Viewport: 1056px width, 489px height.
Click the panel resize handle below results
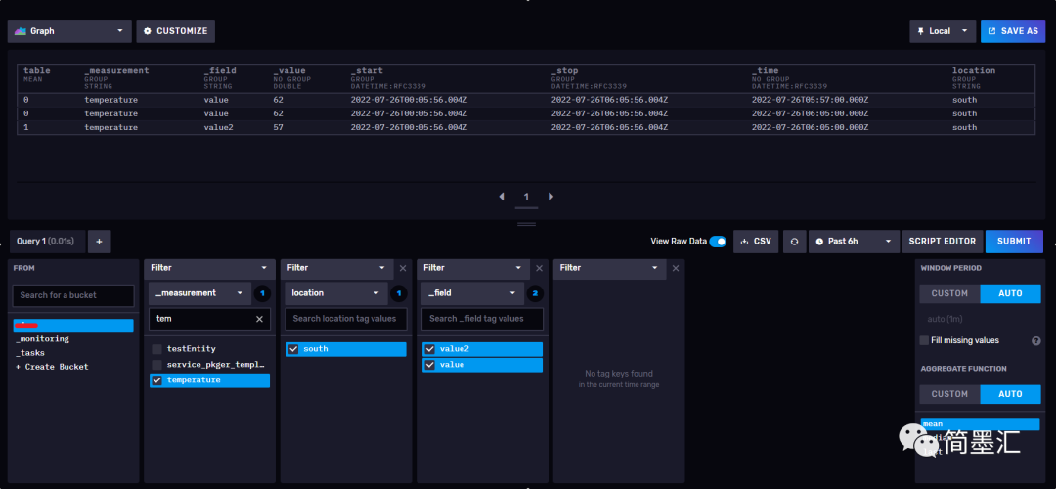526,224
